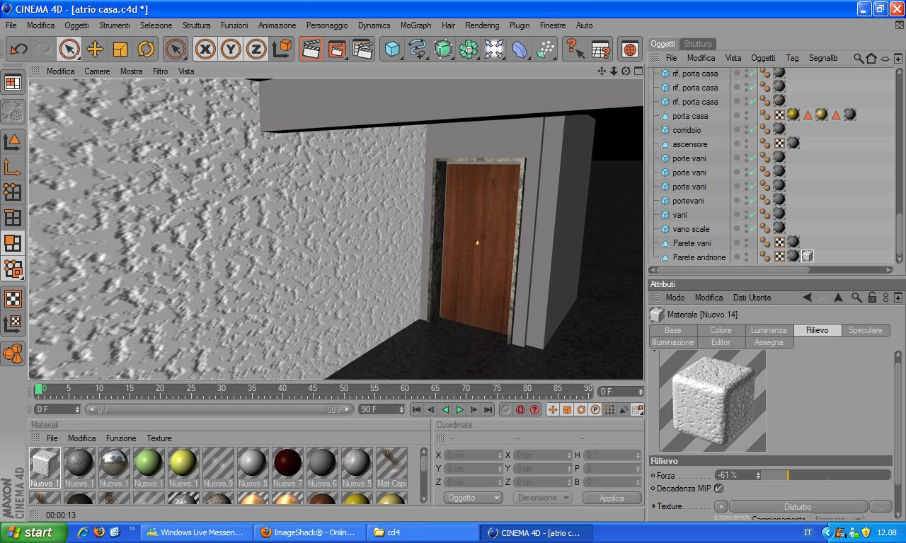Select the Move tool in toolbar
906x543 pixels.
coord(95,49)
